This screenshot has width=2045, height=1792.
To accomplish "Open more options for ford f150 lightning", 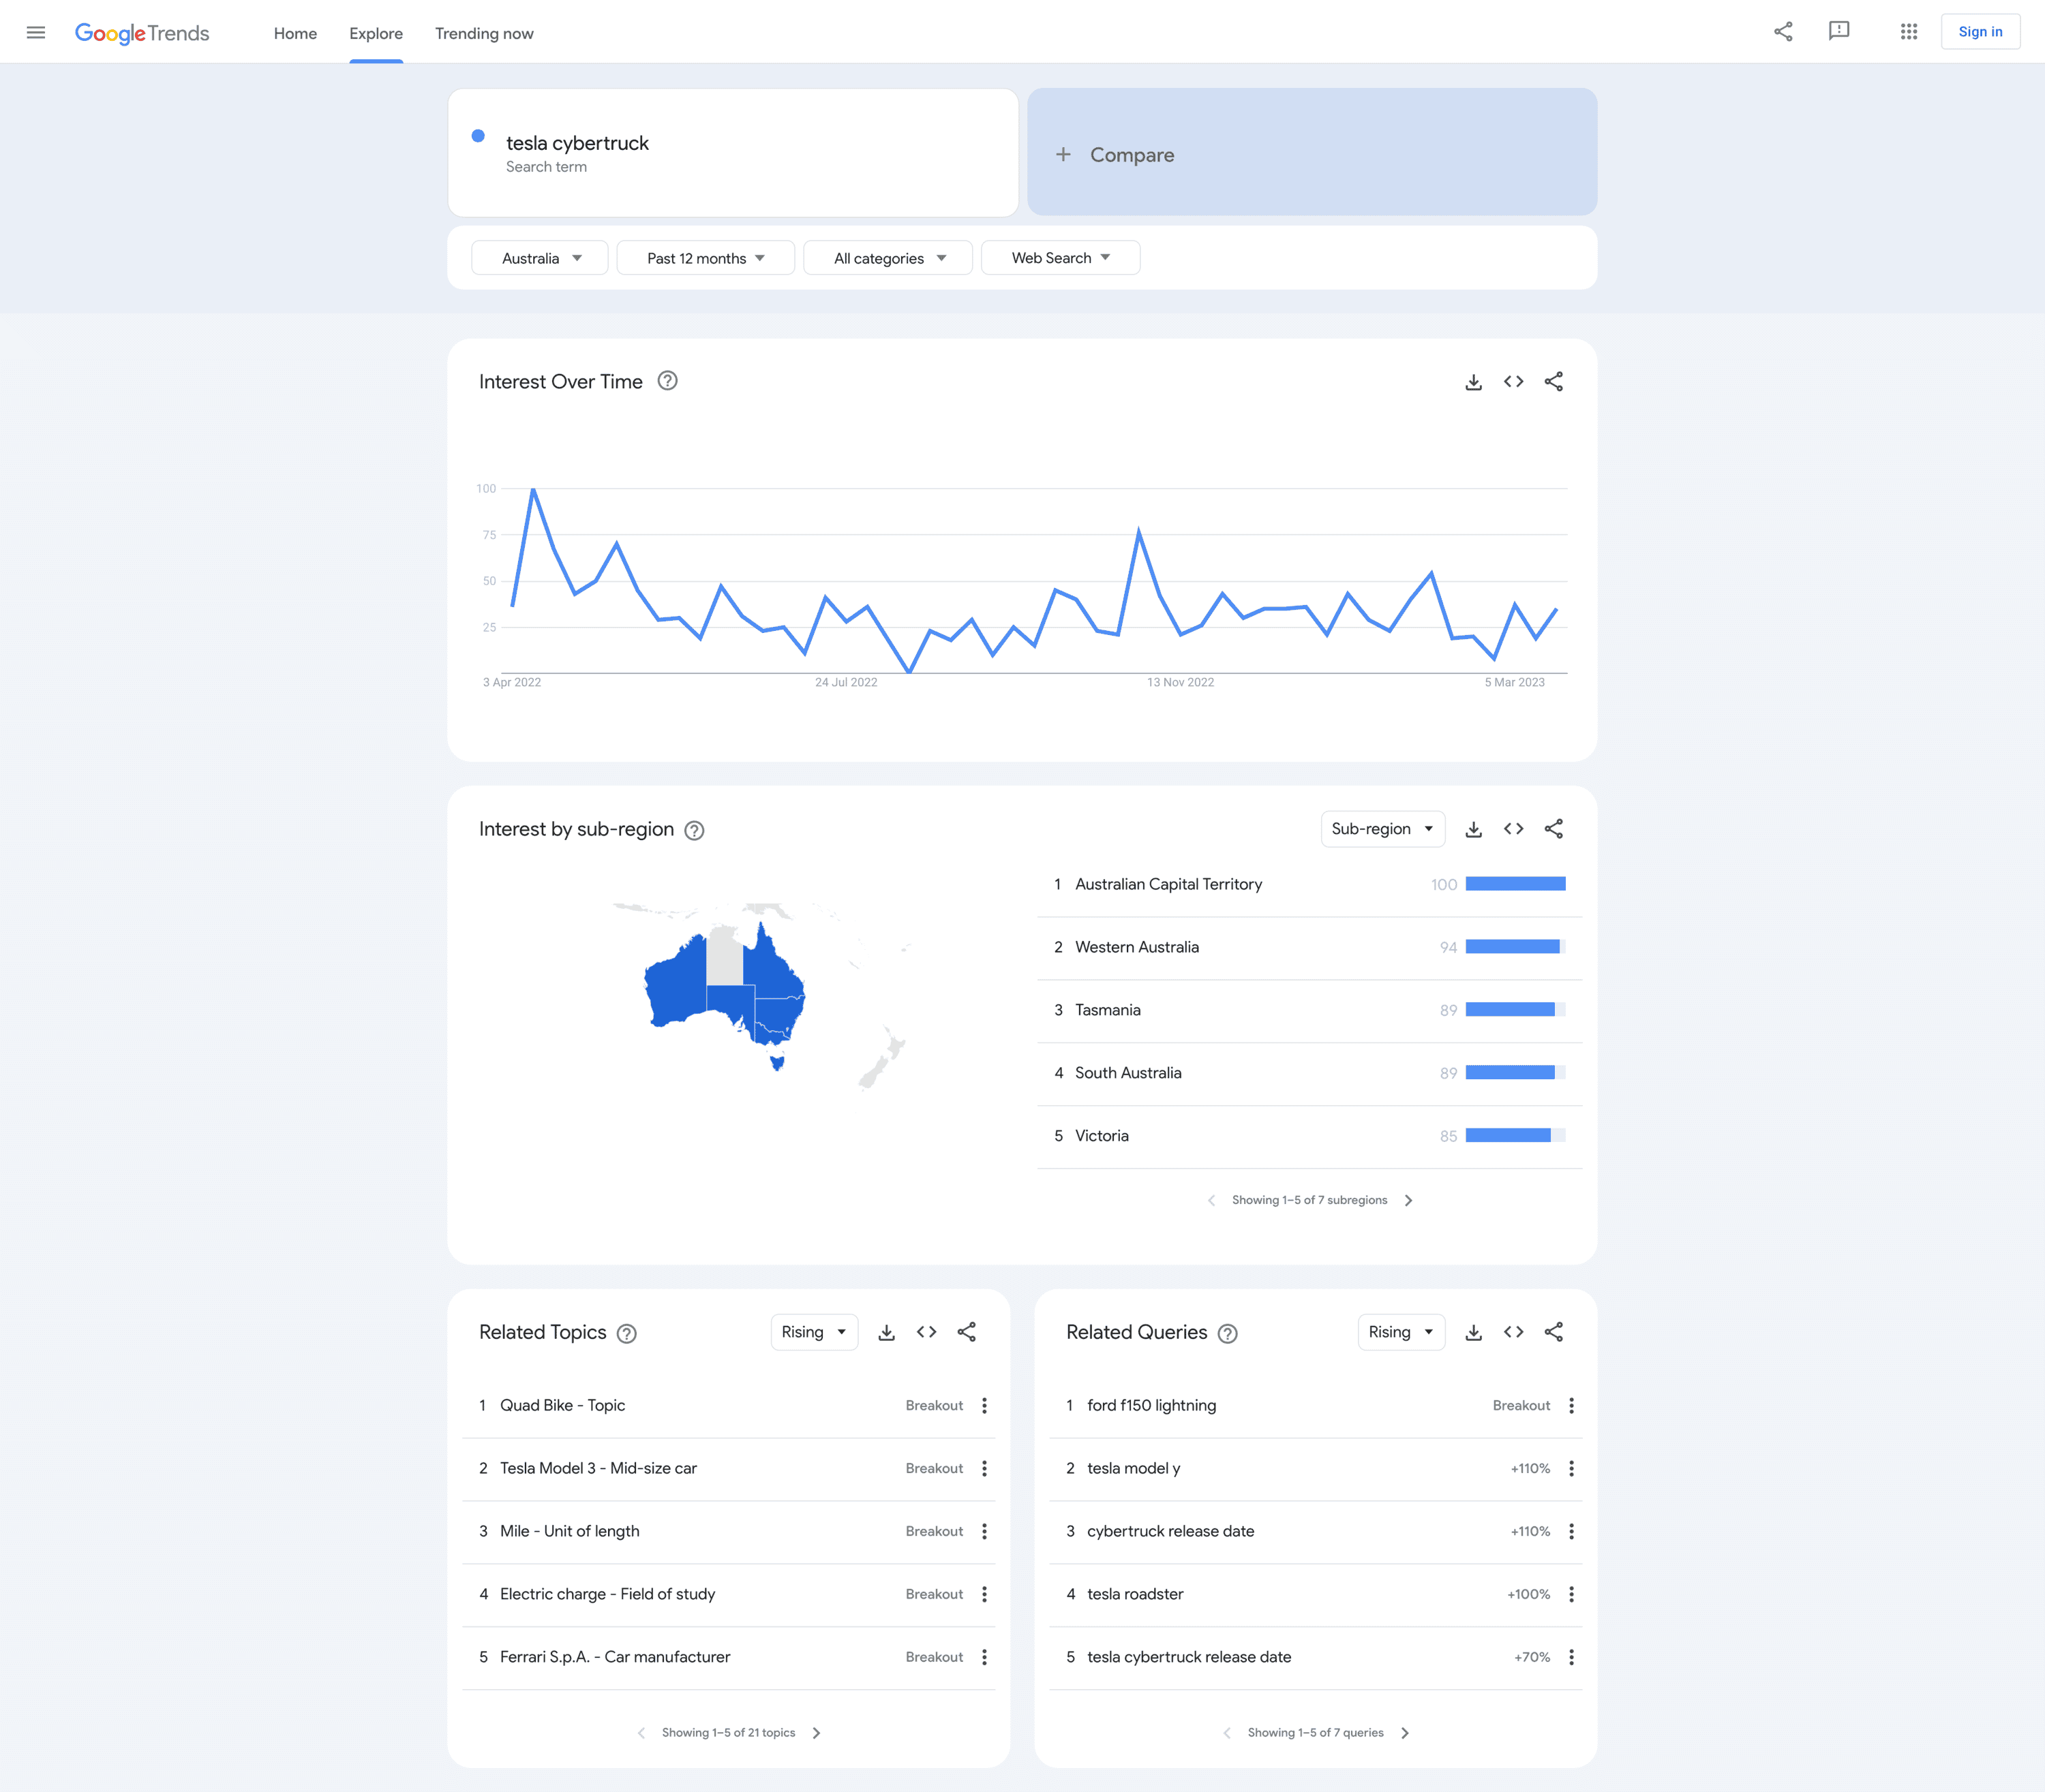I will 1572,1405.
